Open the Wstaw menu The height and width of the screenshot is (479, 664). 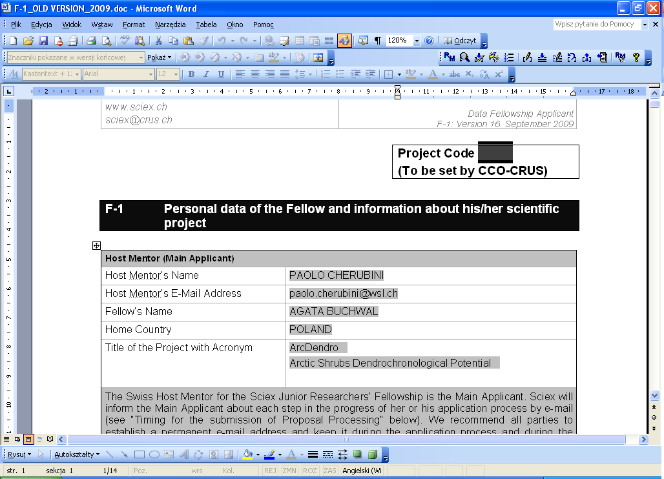coord(102,25)
